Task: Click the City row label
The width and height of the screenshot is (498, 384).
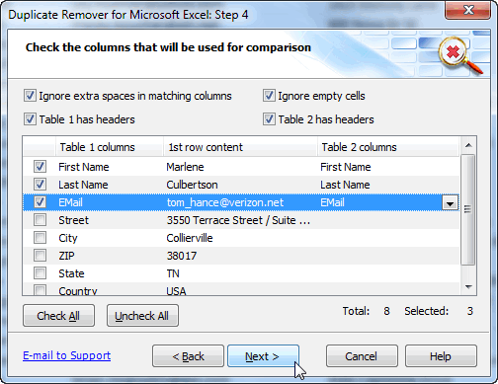Action: [x=68, y=238]
